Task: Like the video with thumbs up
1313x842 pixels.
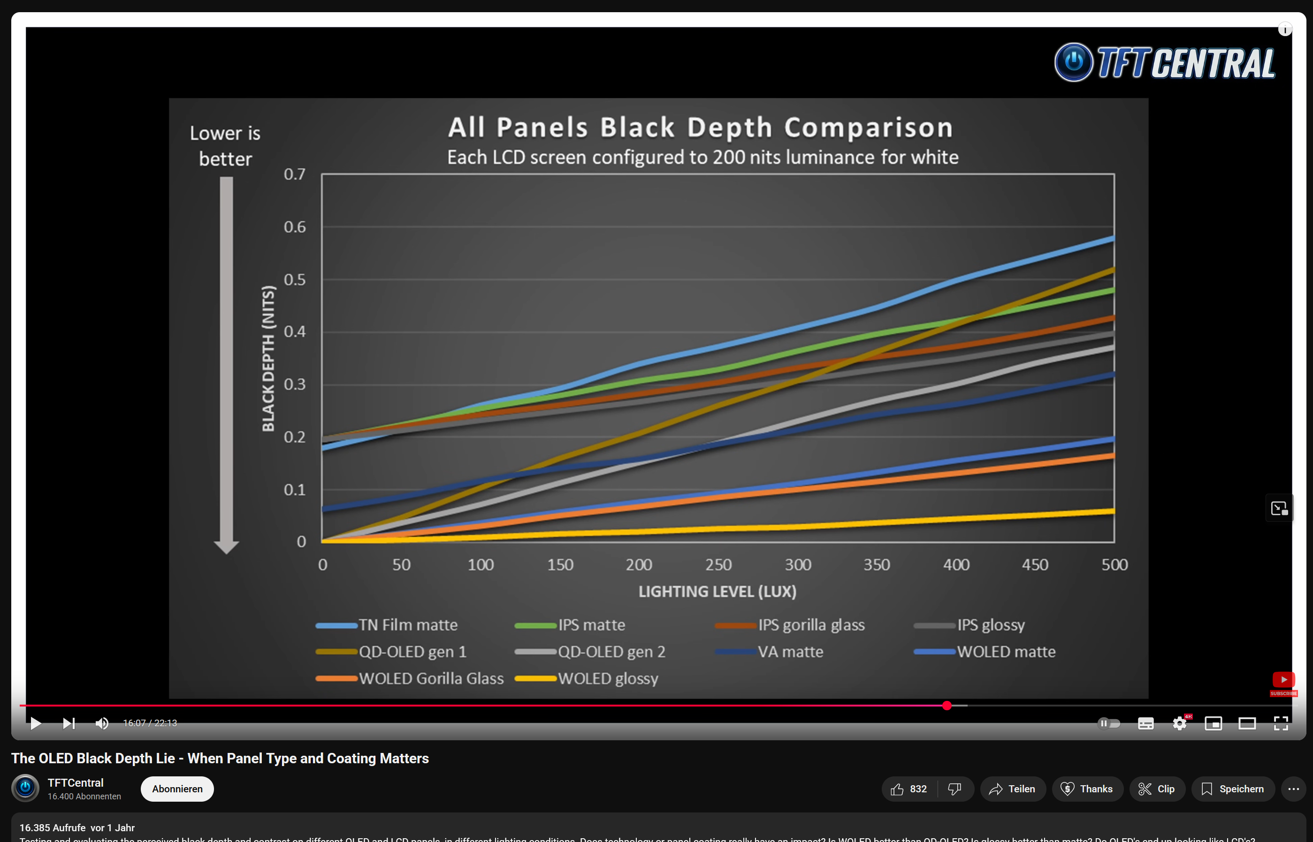Action: click(x=909, y=789)
